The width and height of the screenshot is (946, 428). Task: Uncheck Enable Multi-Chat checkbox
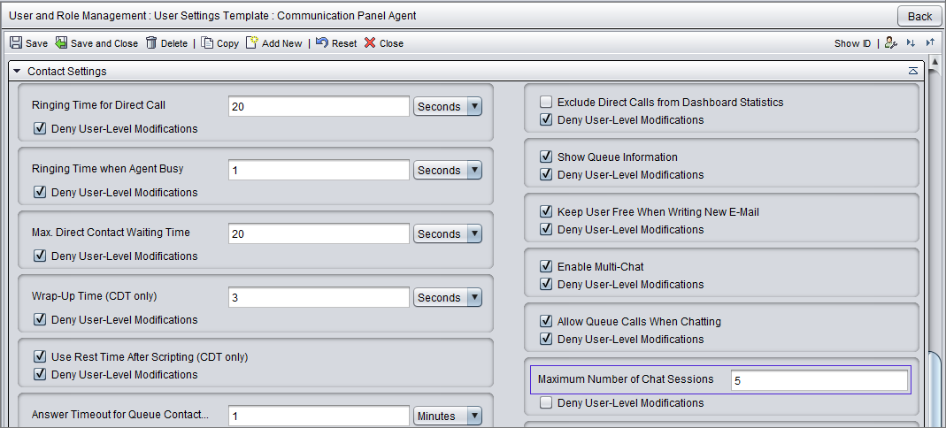coord(546,266)
